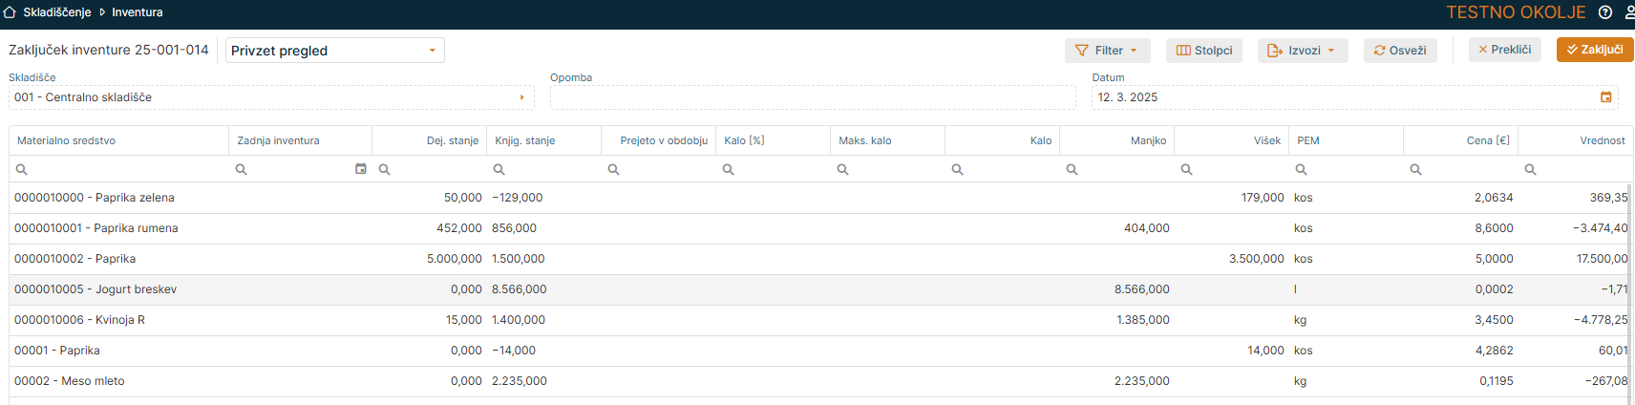The width and height of the screenshot is (1635, 405).
Task: Open the Datum calendar picker icon
Action: click(x=1605, y=97)
